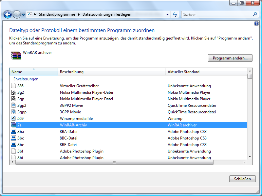Click the vertical scrollbar up arrow

(250, 71)
